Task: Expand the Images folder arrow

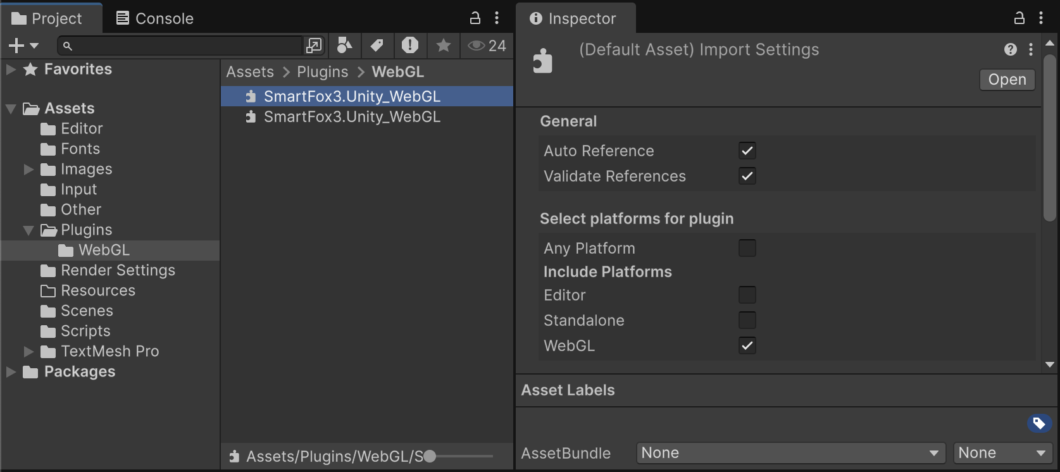Action: point(28,170)
